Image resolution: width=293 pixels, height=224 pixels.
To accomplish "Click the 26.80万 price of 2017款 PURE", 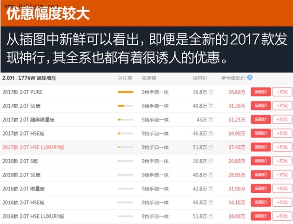I will pos(237,92).
